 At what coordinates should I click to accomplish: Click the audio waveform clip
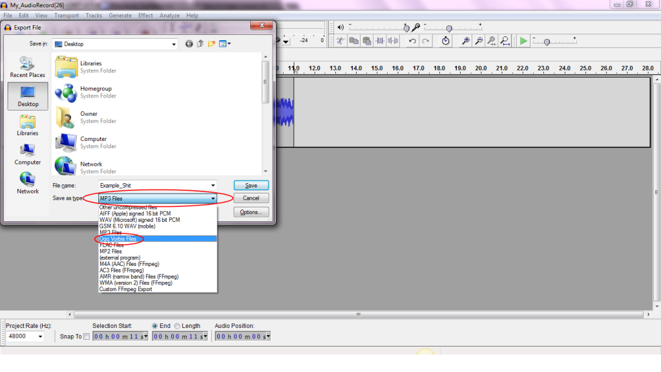[x=284, y=113]
